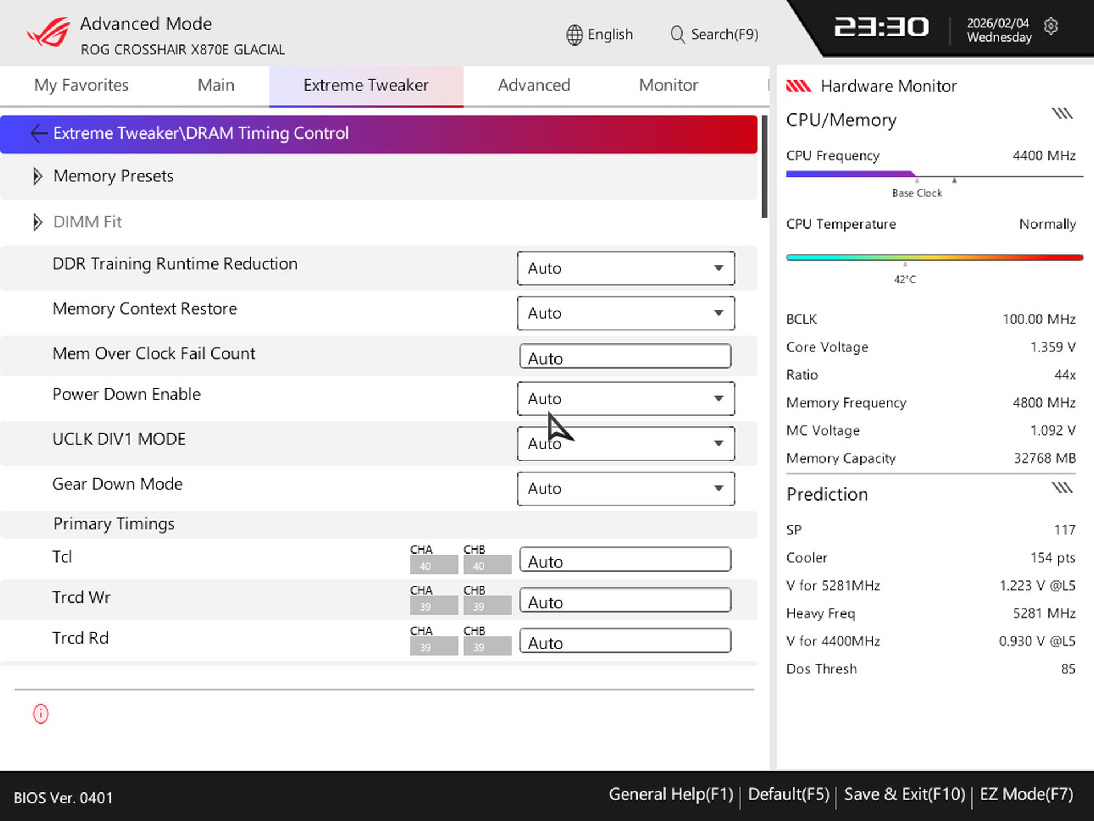
Task: Open Memory Context Restore dropdown
Action: (626, 313)
